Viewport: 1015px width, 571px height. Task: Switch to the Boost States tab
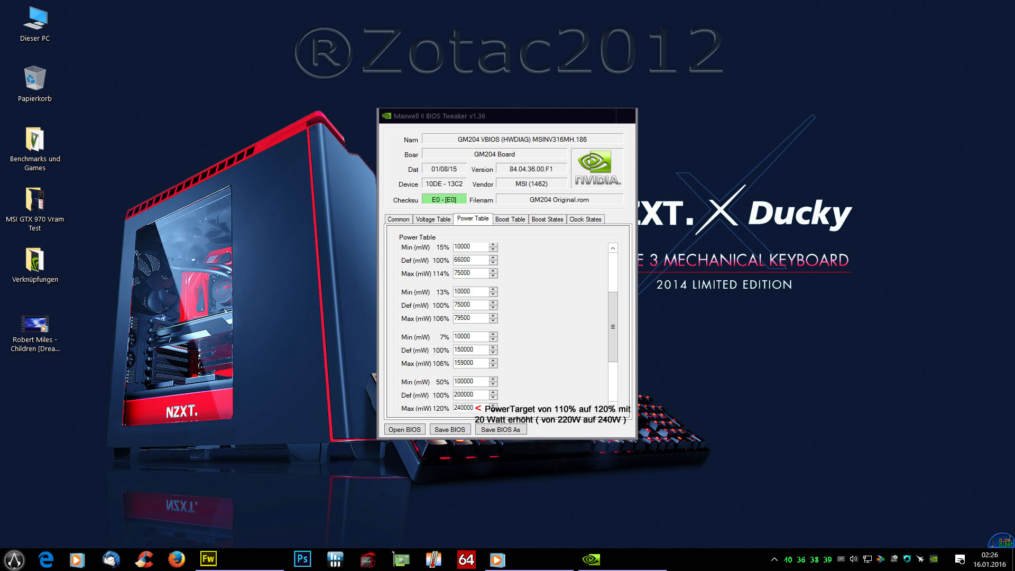[x=547, y=219]
